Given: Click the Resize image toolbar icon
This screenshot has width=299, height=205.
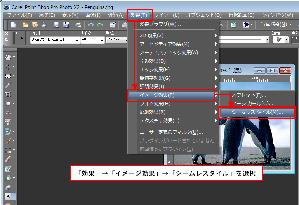Looking at the screenshot, I should click(113, 25).
